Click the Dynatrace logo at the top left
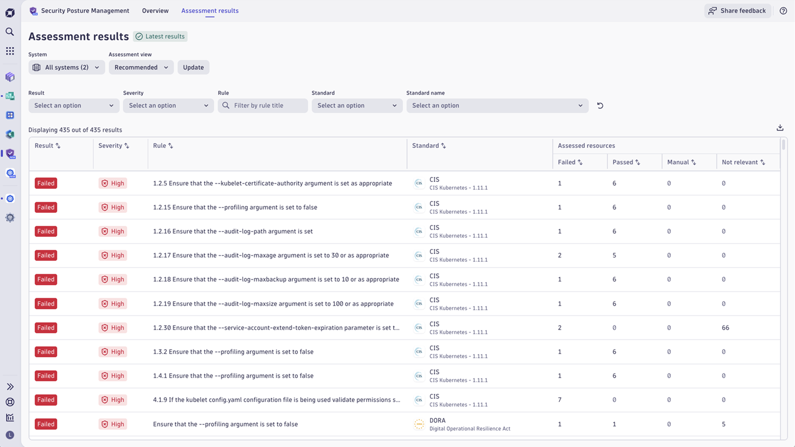This screenshot has height=447, width=795. [10, 12]
